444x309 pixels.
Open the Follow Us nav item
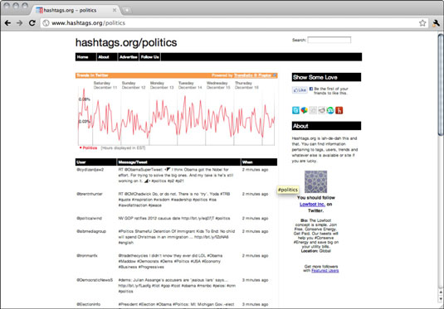tap(150, 57)
